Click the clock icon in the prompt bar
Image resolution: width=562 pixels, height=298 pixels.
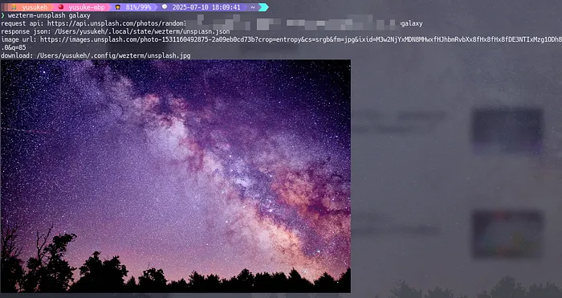click(x=165, y=6)
